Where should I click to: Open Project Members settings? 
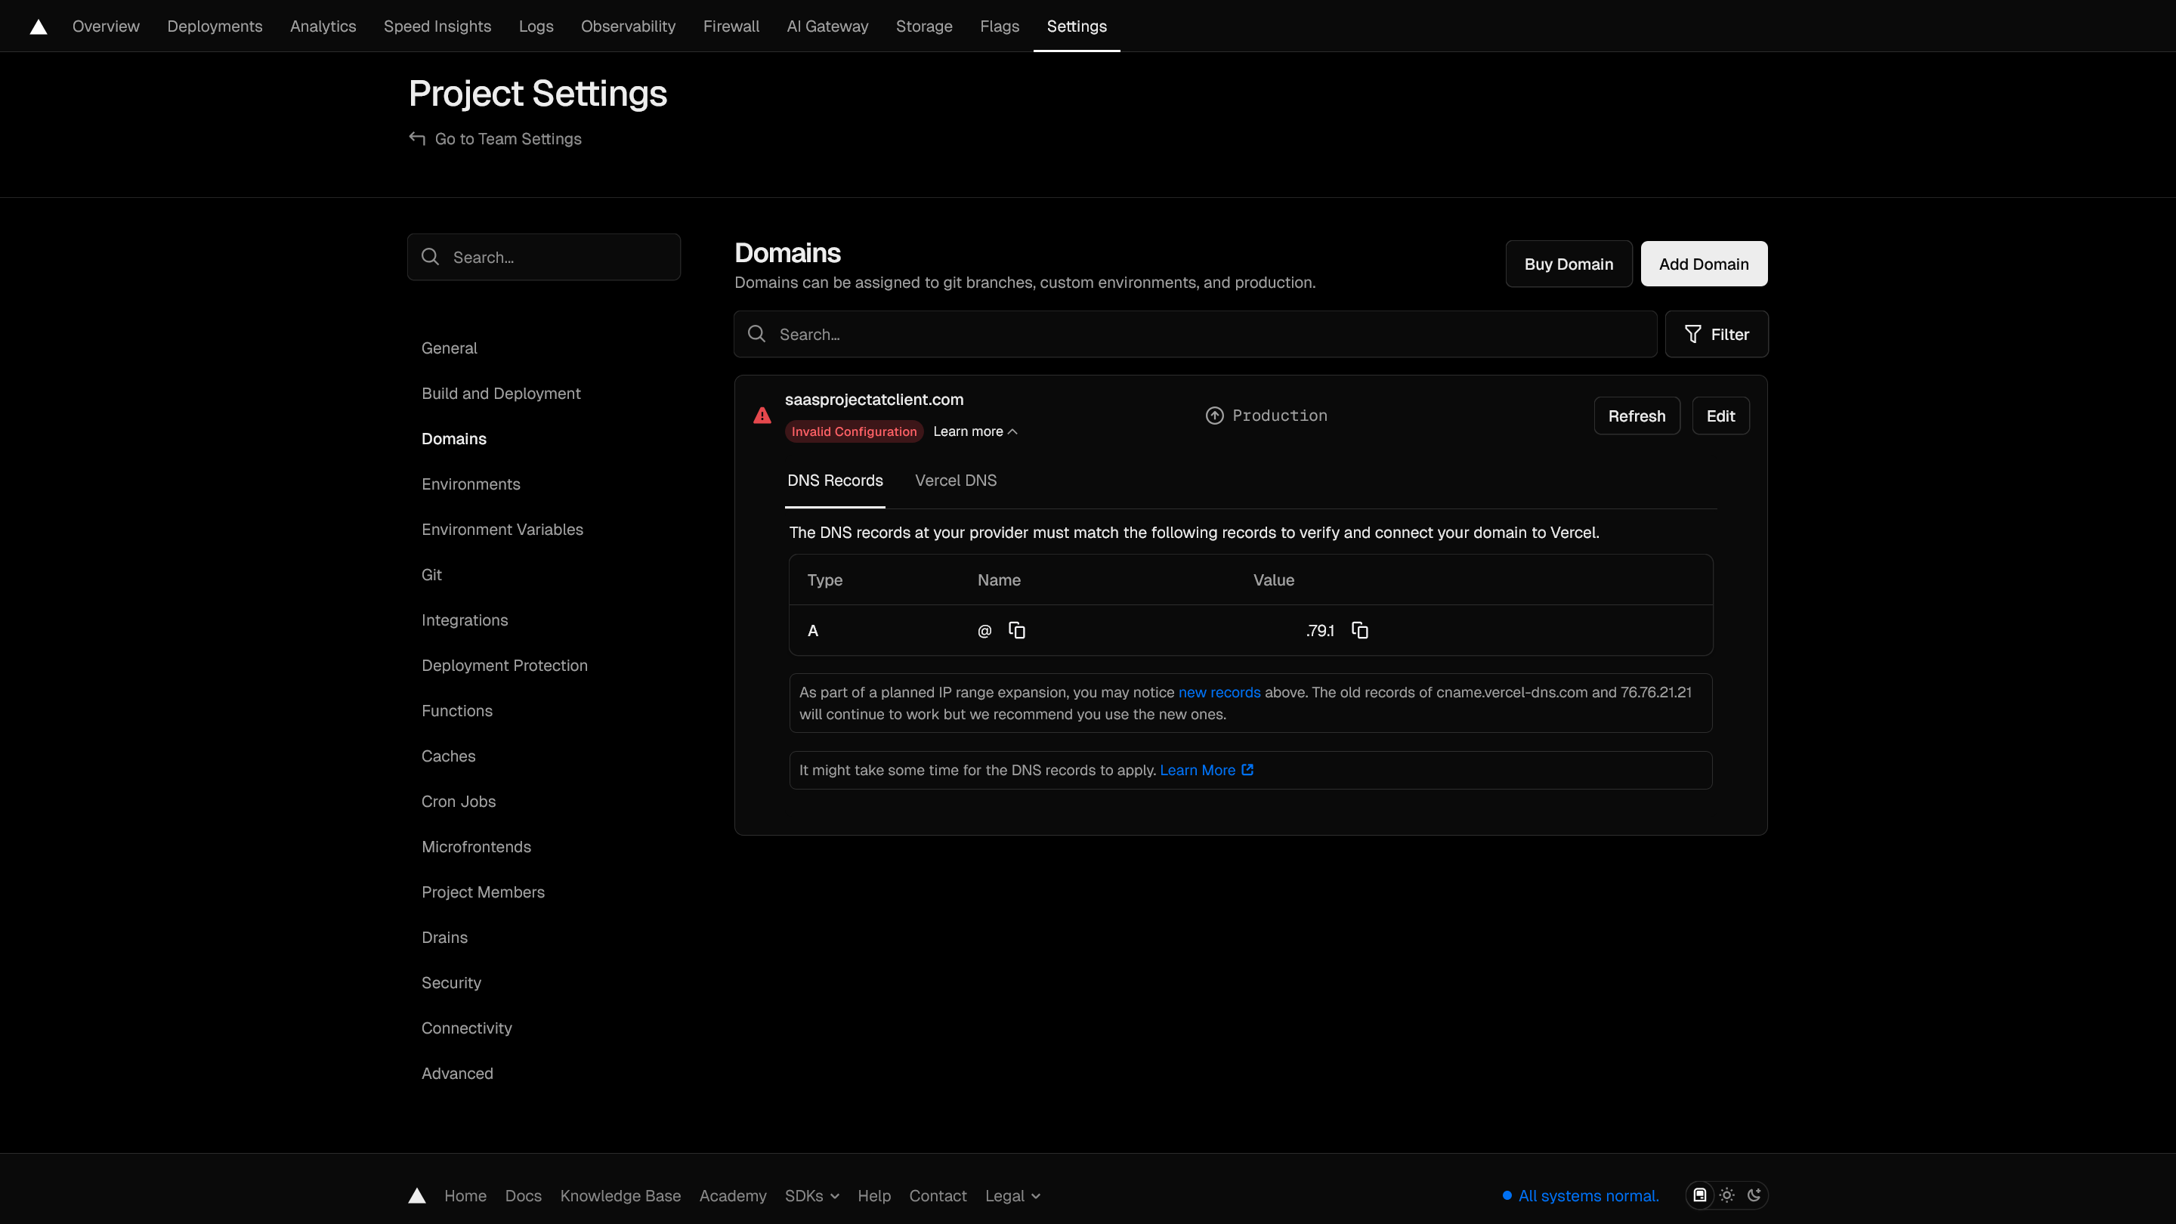484,892
